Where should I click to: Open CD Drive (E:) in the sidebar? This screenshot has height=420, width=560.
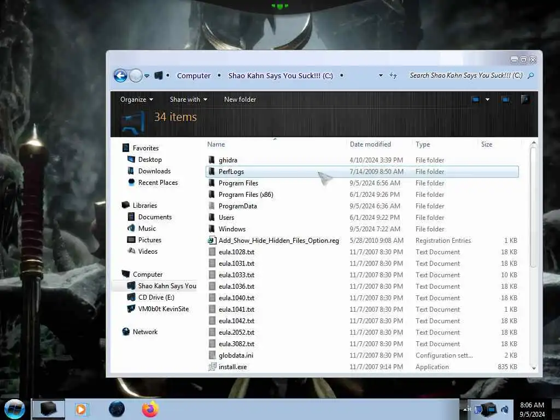[156, 297]
